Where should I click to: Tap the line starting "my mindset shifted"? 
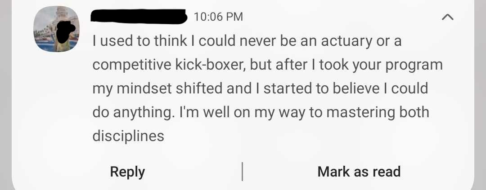(260, 88)
